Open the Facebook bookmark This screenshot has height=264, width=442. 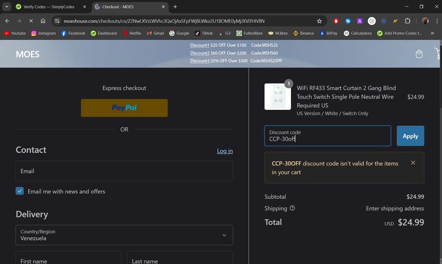coord(73,33)
